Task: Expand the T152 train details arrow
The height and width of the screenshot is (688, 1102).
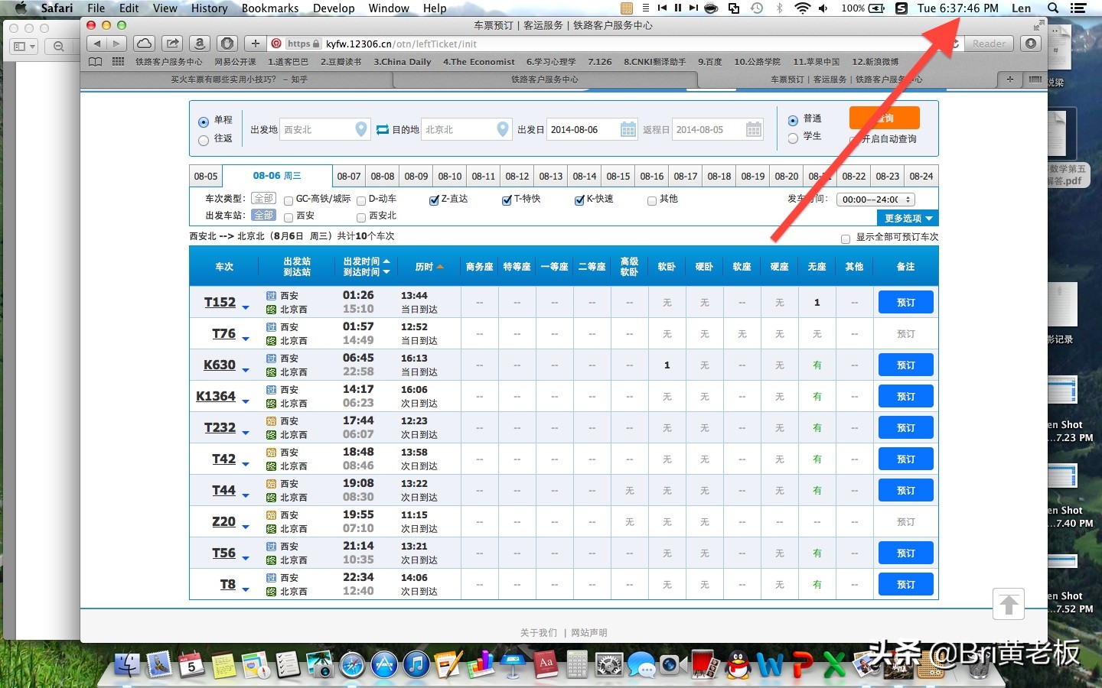Action: (246, 307)
